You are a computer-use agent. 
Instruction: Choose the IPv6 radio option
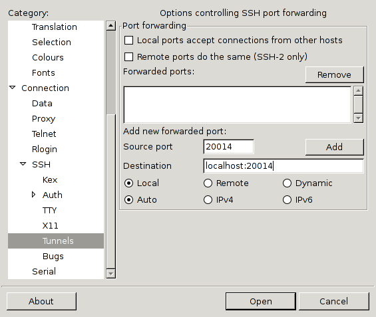point(287,199)
